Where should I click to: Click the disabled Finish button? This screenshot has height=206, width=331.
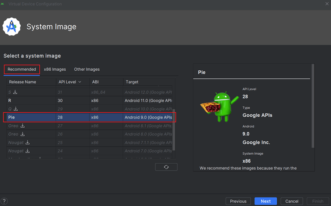pos(318,201)
